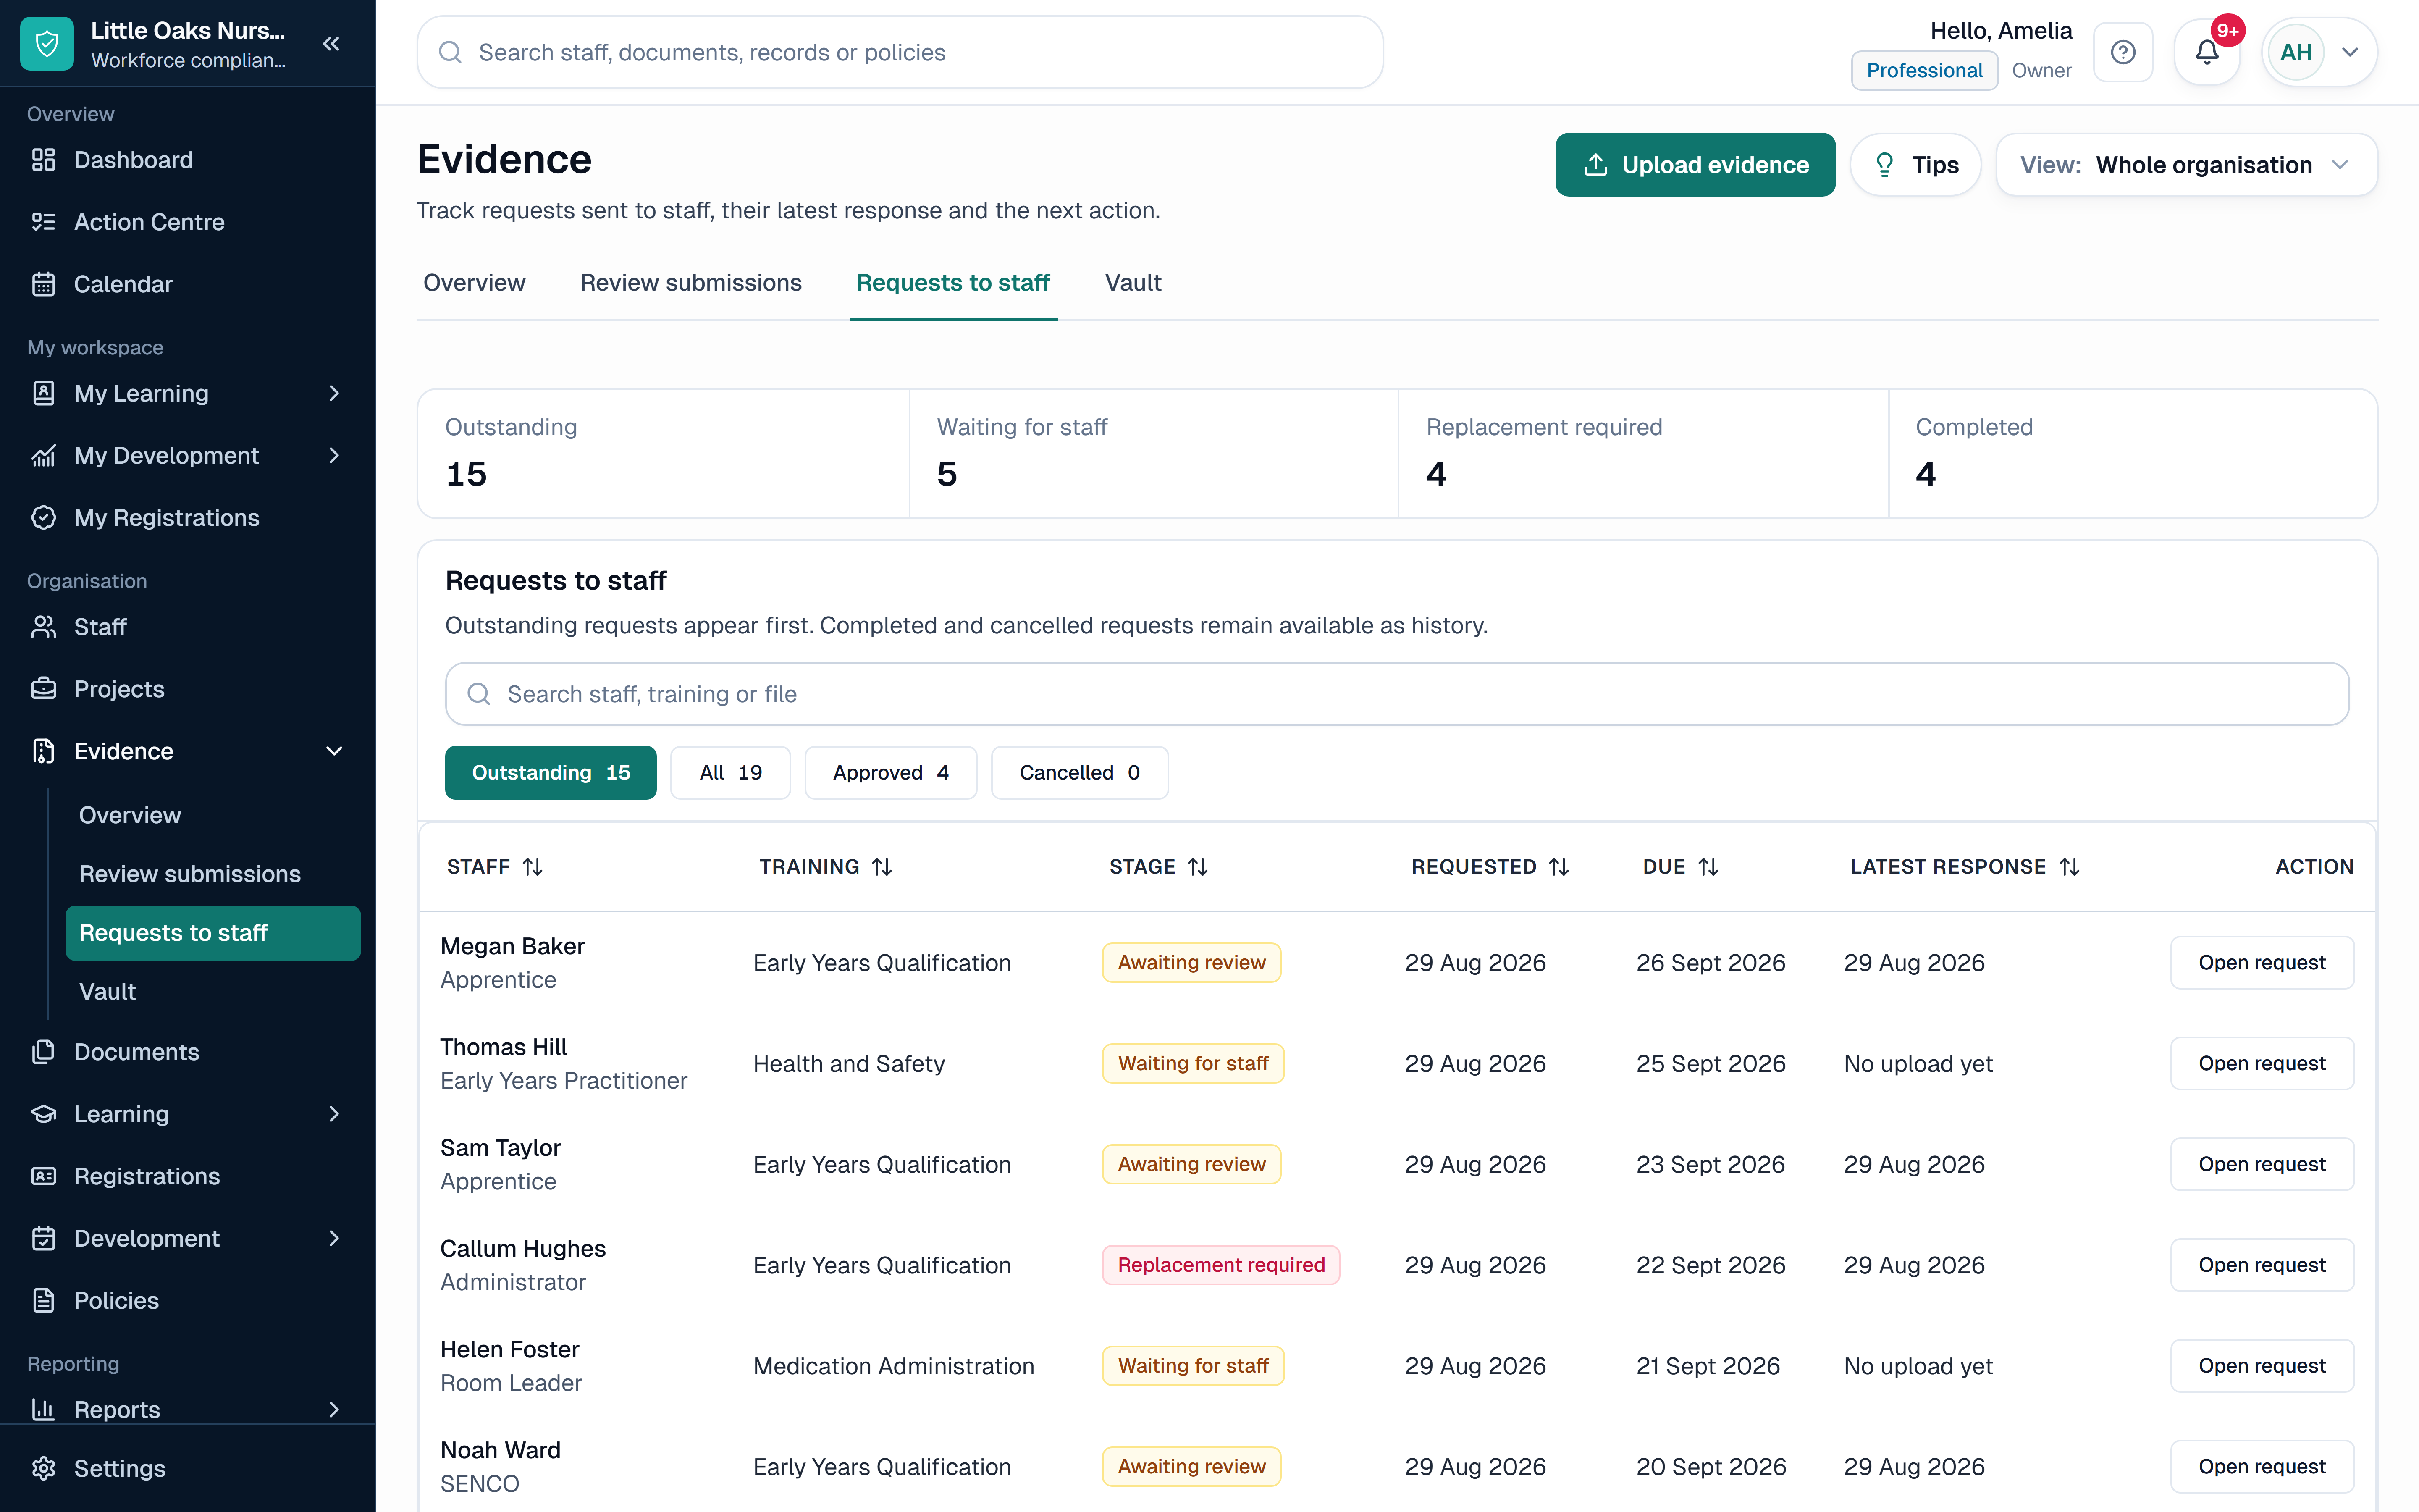Click the Documents copy icon

tap(43, 1052)
